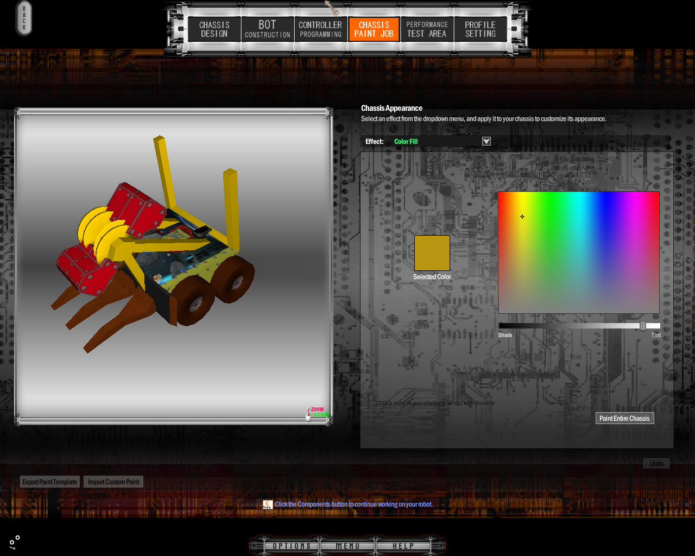Click Export Paint Template button
695x556 pixels.
[x=50, y=482]
